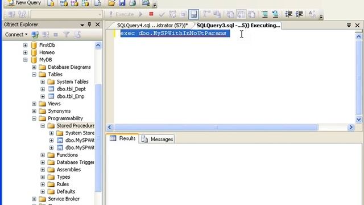The height and width of the screenshot is (205, 364).
Task: Switch output to Results to File
Action: coord(251,14)
